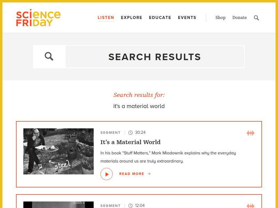Click the magnifying glass in the search results bar

click(49, 56)
